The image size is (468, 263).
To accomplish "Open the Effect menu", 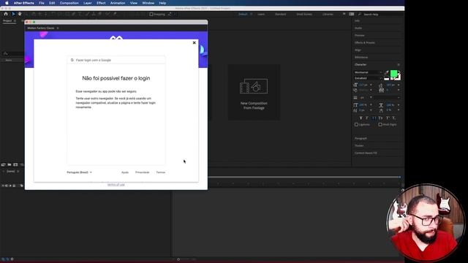I will 101,3.
